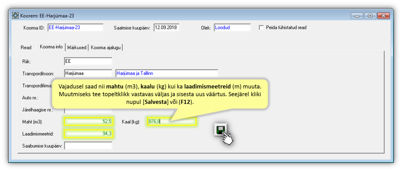402x171 pixels.
Task: Select the Olek field showing Loodud
Action: pos(232,28)
